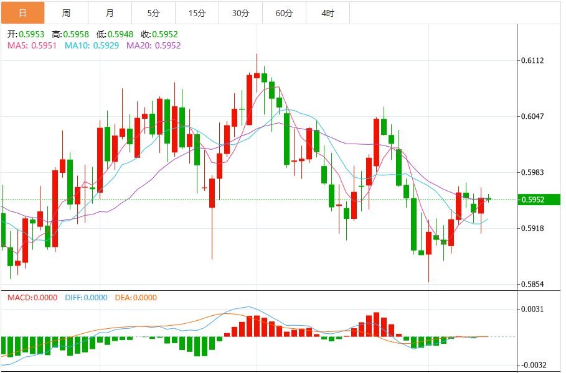Click the 0.6112 price axis label
Screen dimensions: 566x373
tap(532, 60)
